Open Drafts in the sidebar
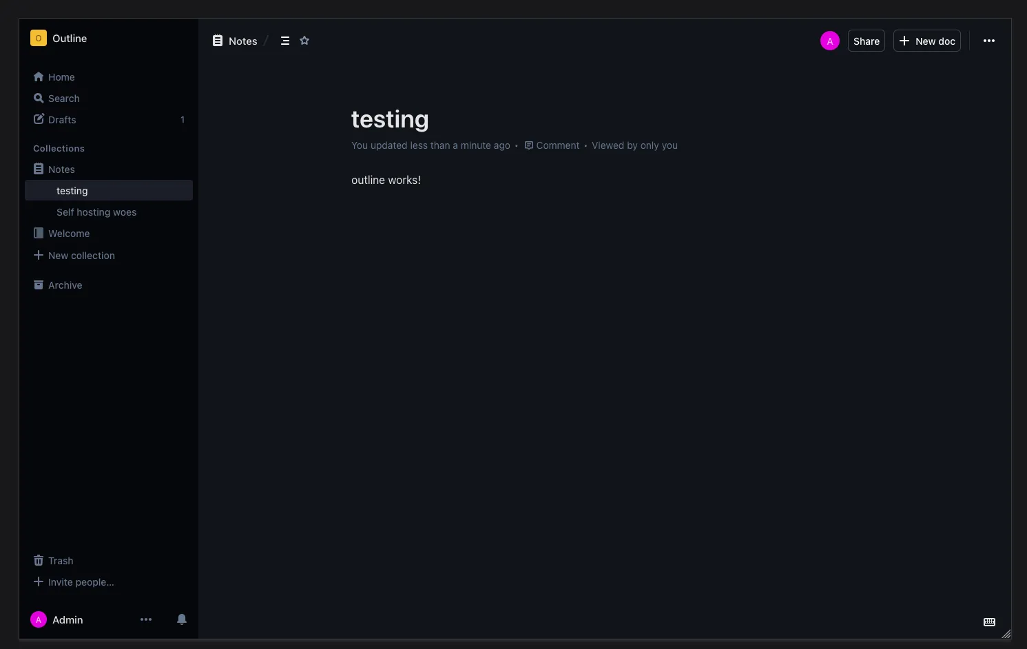Image resolution: width=1027 pixels, height=649 pixels. pos(109,120)
